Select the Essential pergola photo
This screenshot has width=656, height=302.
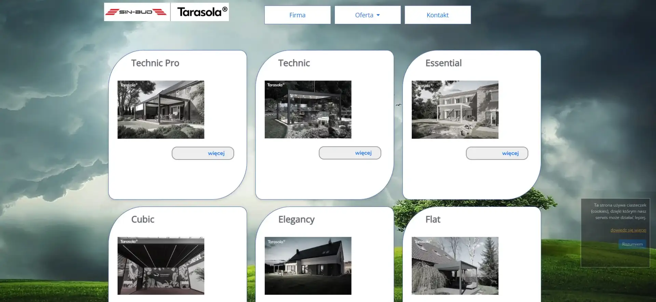455,109
